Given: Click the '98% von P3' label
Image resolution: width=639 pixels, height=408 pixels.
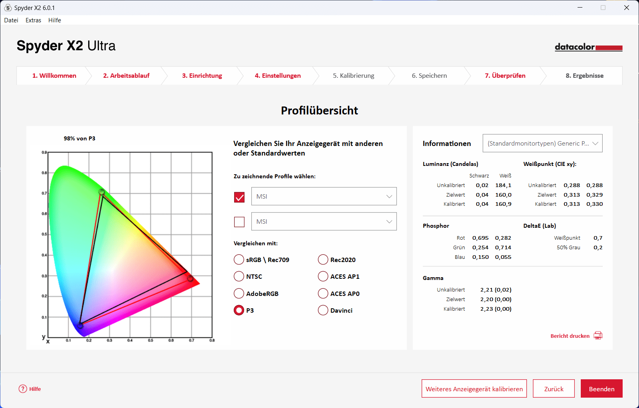Looking at the screenshot, I should tap(79, 138).
